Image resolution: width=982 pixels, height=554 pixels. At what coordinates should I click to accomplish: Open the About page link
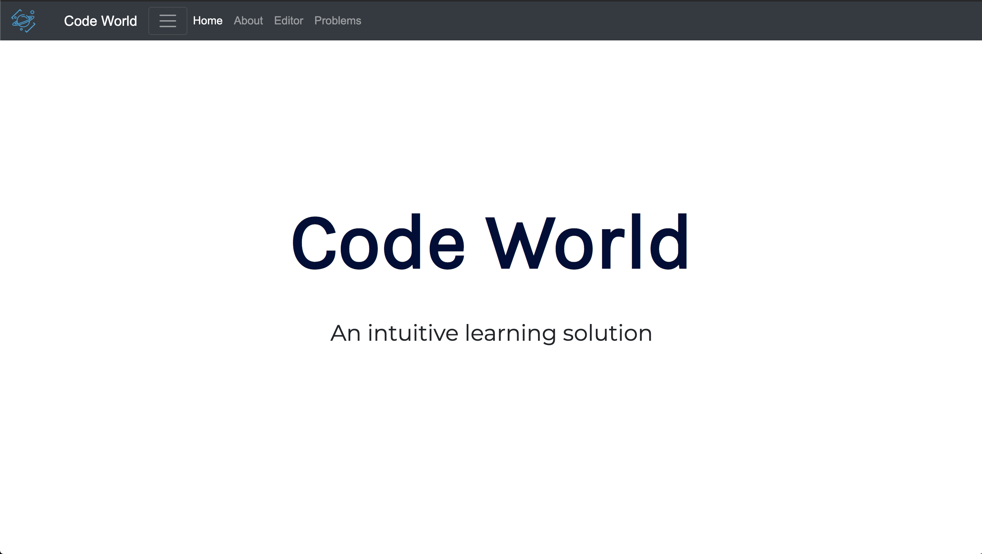pyautogui.click(x=248, y=21)
